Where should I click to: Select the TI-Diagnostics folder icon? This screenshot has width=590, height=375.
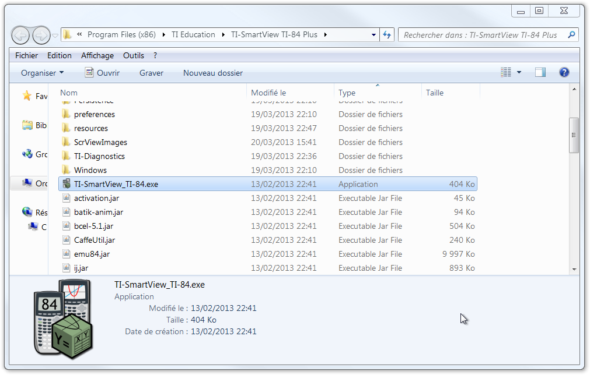click(66, 156)
